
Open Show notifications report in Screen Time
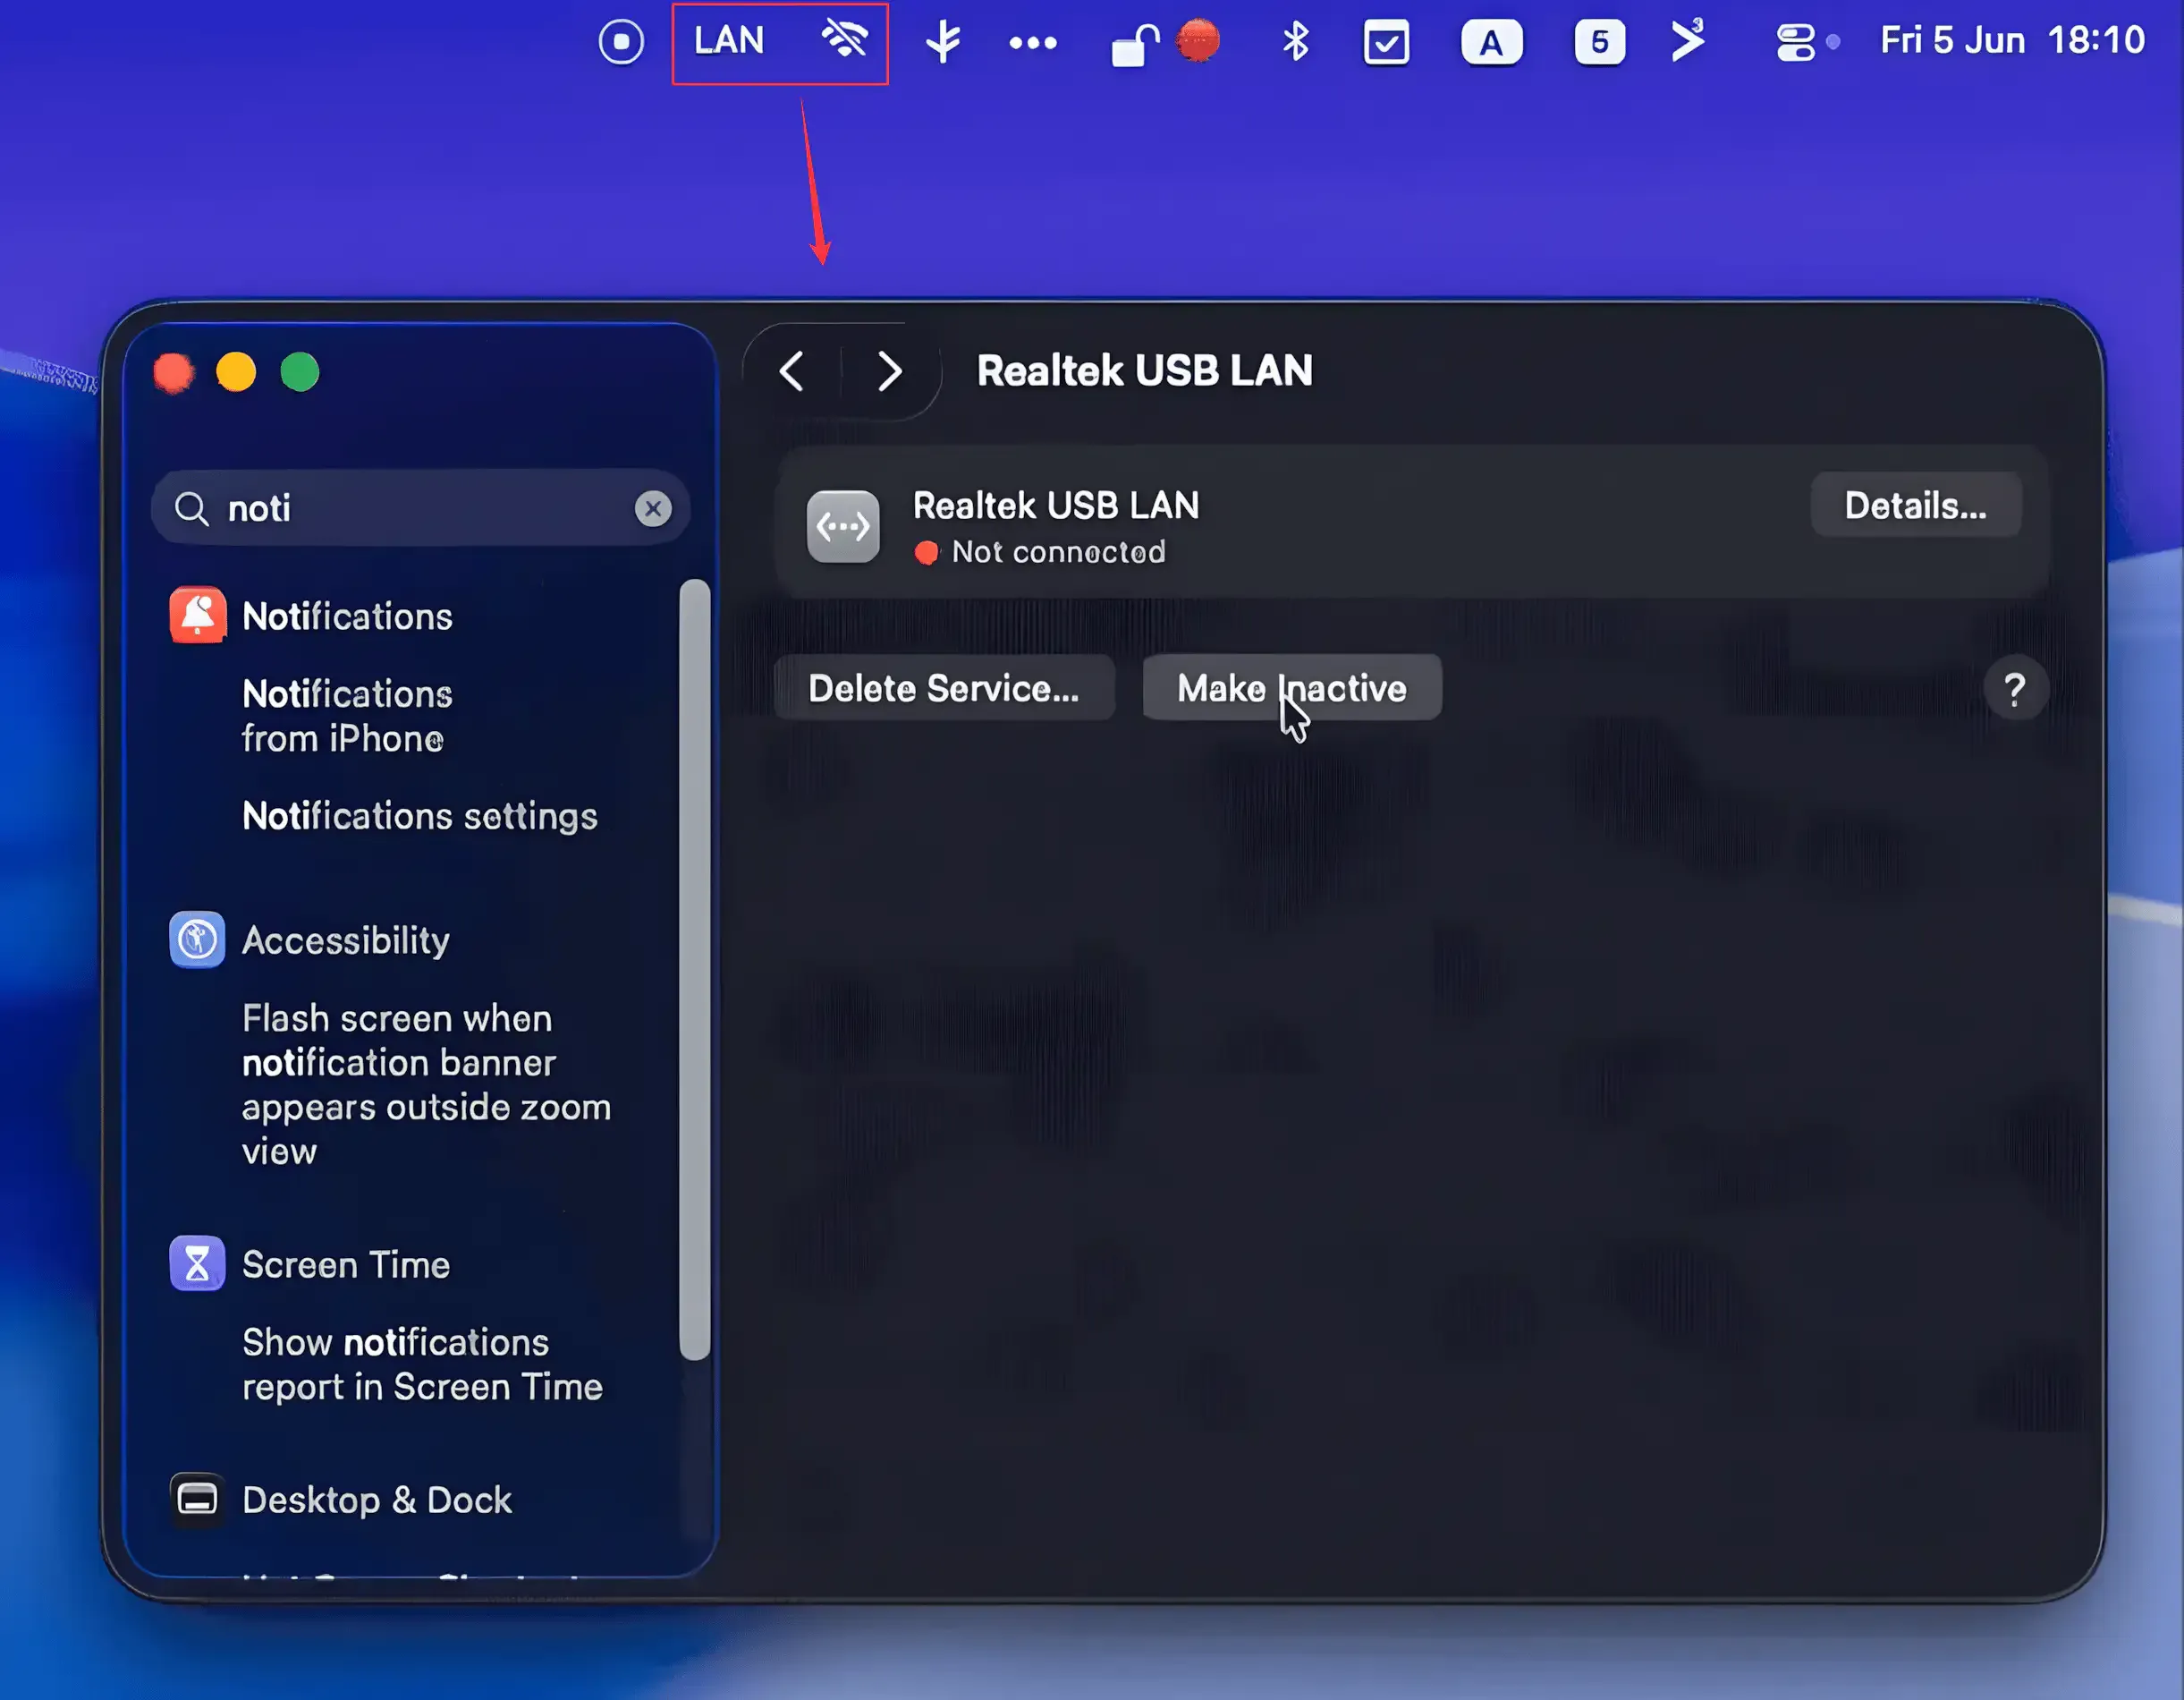422,1364
